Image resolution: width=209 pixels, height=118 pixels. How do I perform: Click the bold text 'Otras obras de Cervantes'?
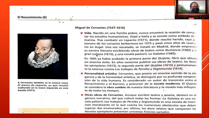tap(104, 95)
